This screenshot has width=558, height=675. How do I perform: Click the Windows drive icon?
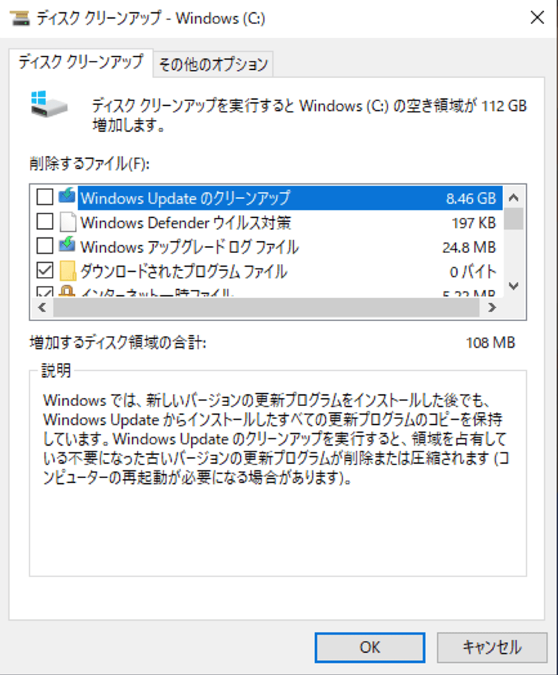pos(48,104)
